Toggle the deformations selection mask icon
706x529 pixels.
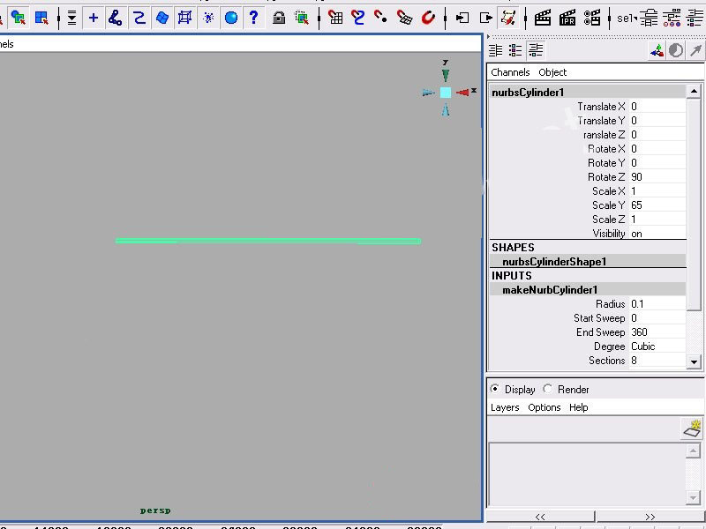(185, 18)
